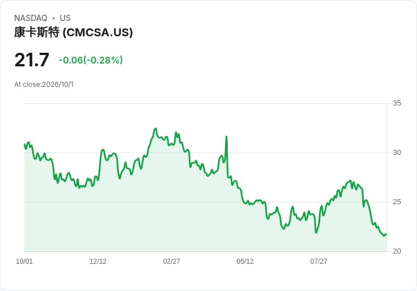Click the stock title 康卡斯特 (CMCSA.US)
The width and height of the screenshot is (417, 291).
coord(74,32)
